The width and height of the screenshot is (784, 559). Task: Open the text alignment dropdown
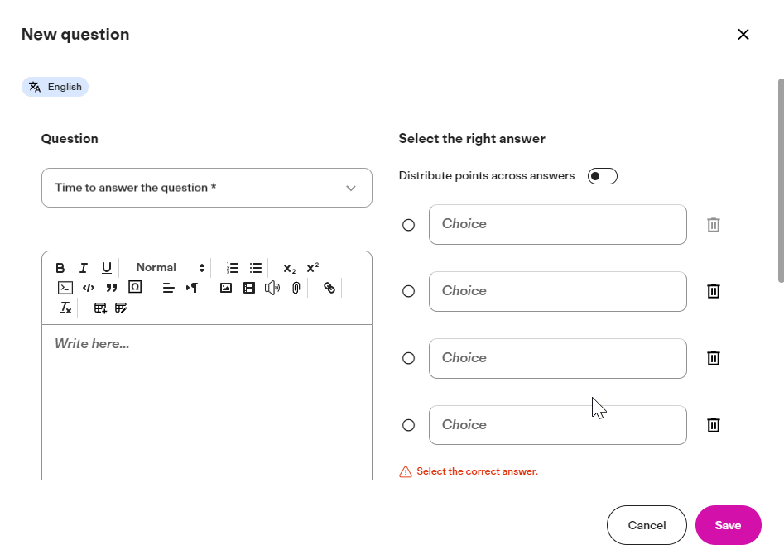click(169, 288)
